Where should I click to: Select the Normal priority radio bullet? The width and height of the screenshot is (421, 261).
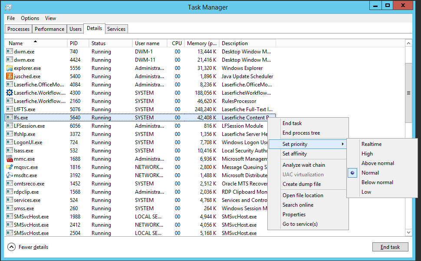coord(352,173)
